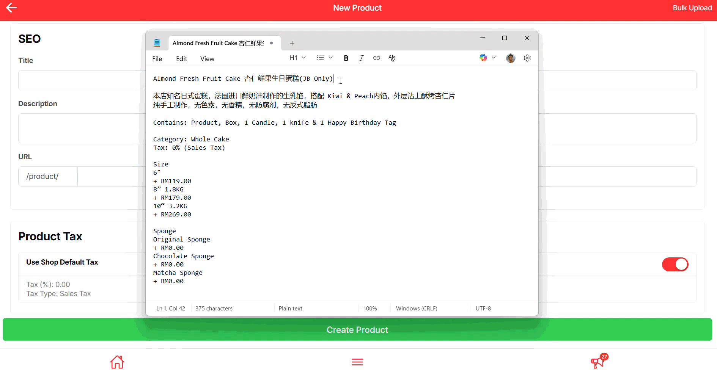
Task: Click the back arrow in red header
Action: click(11, 8)
